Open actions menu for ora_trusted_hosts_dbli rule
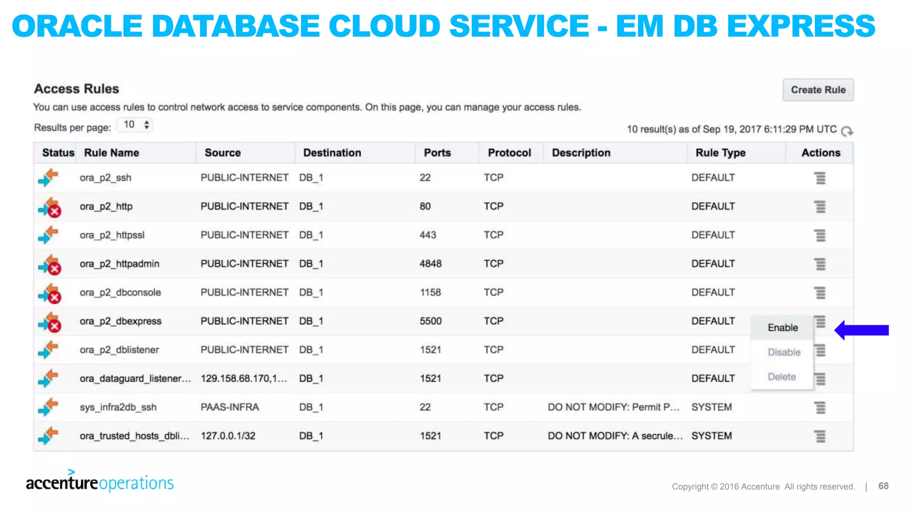Viewport: 915px width, 514px height. click(820, 436)
